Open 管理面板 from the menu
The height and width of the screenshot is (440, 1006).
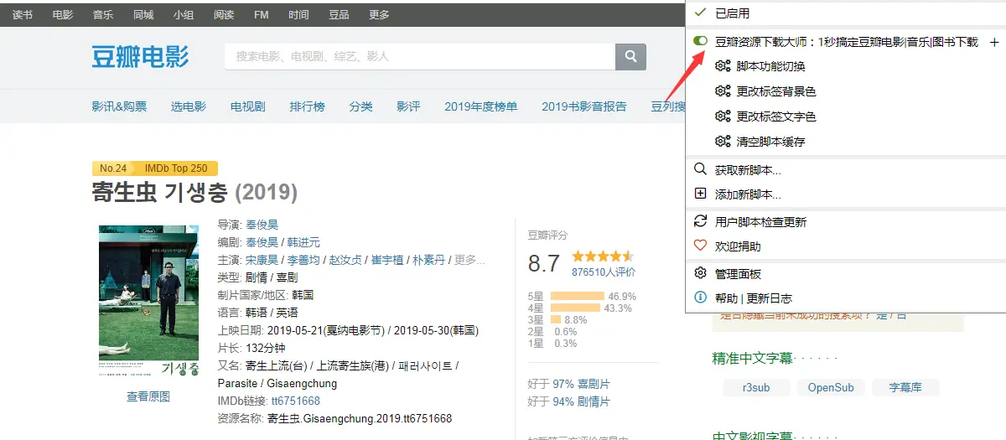[738, 274]
